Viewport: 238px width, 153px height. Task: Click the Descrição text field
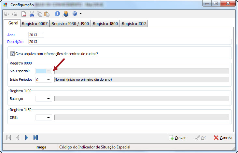pos(130,42)
